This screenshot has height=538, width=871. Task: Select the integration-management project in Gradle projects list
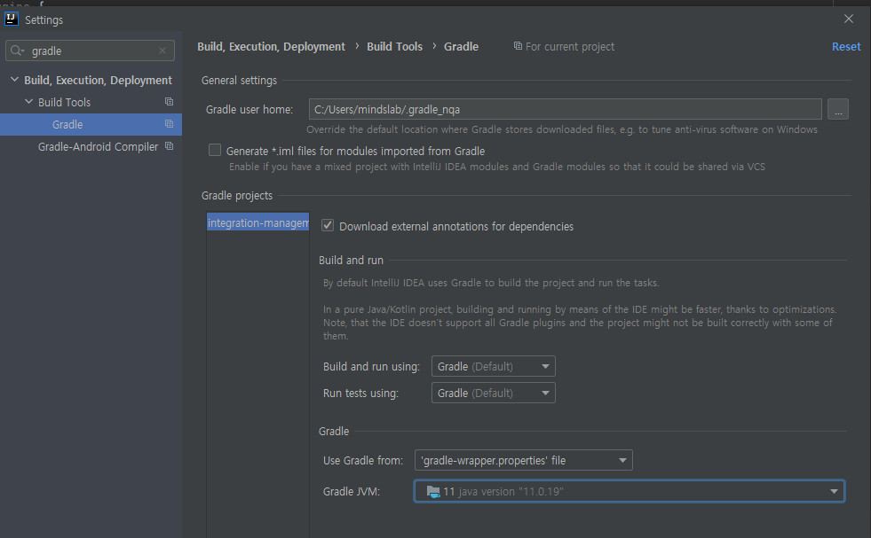point(257,222)
